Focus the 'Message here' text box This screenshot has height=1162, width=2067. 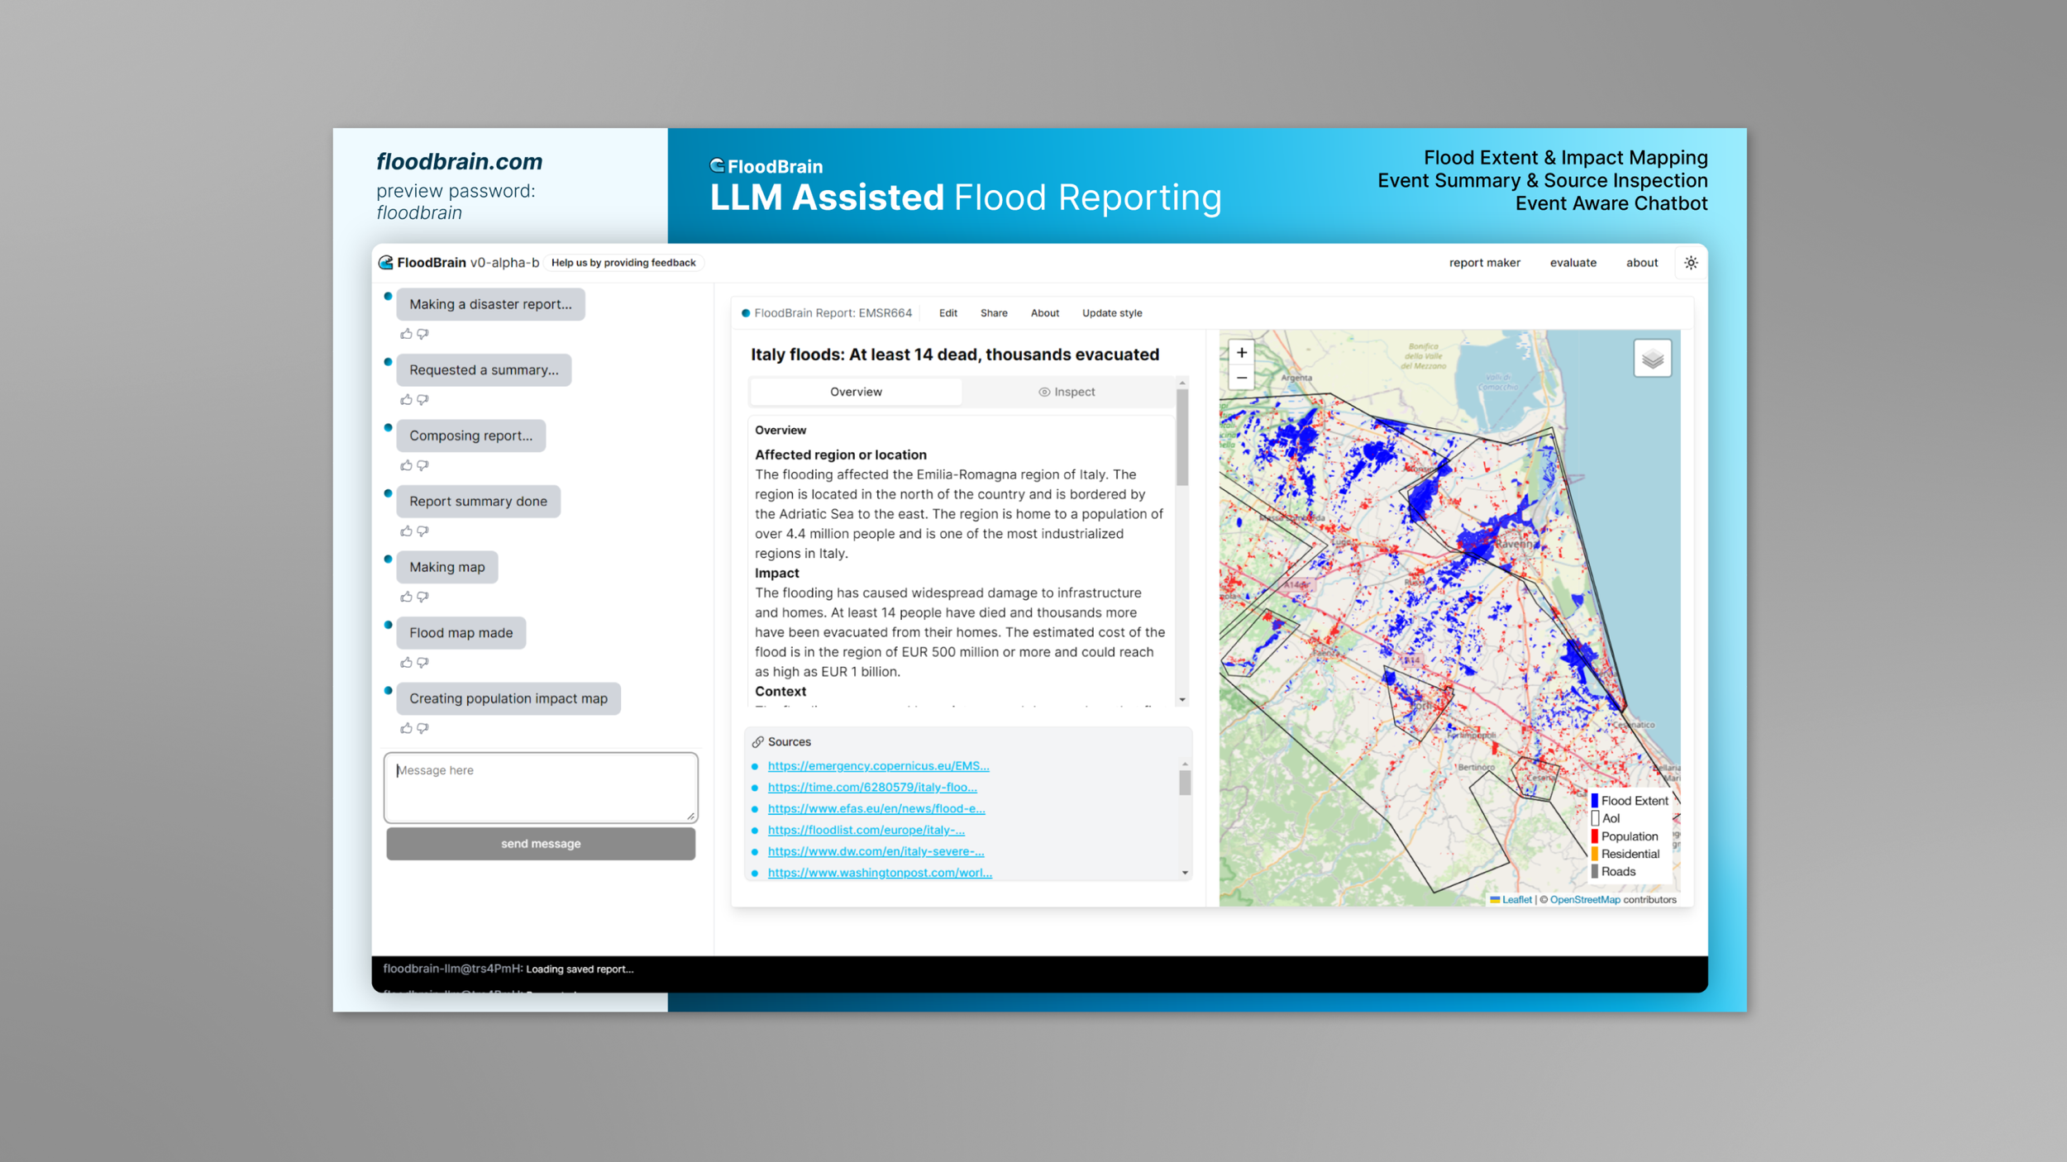point(540,787)
